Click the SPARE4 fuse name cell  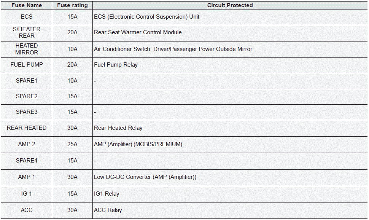27,161
